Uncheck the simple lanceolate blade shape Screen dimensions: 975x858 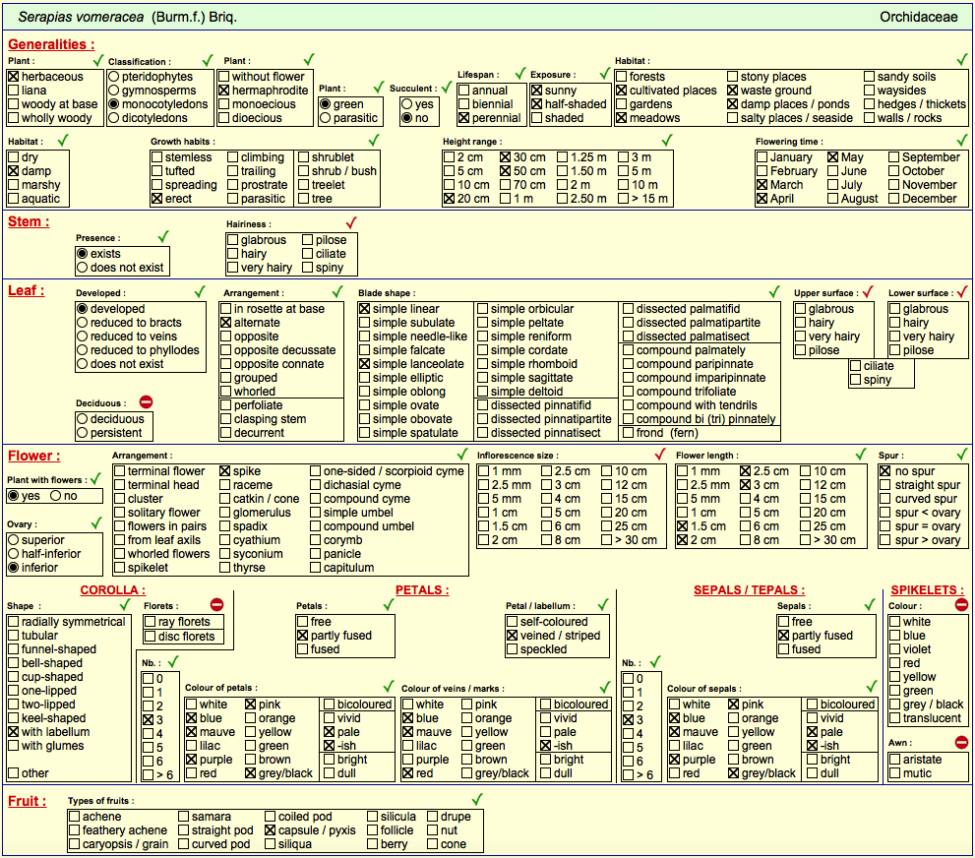click(x=364, y=364)
